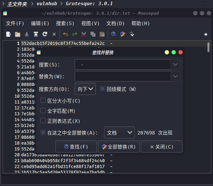213x186 pixels.
Task: Click line number 10 in the gutter
Action: tap(17, 96)
